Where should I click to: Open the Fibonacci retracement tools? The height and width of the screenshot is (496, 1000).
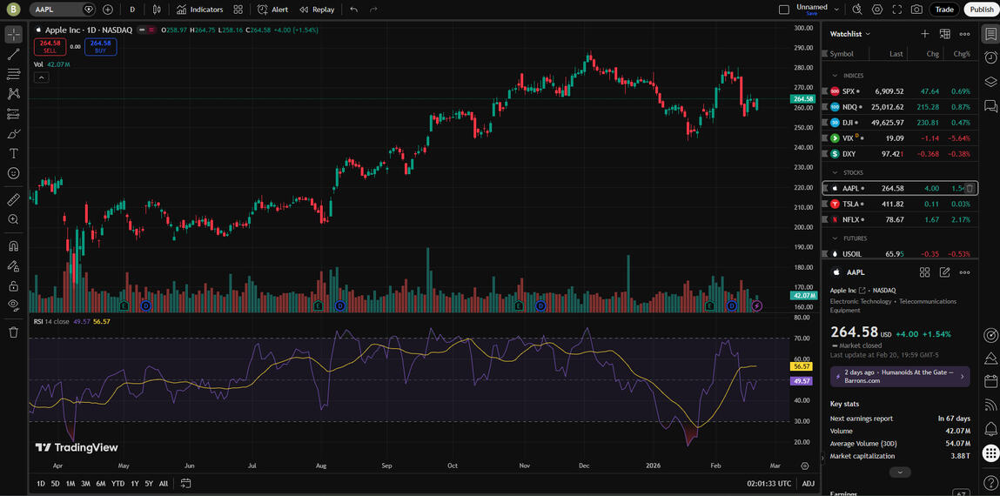(x=13, y=74)
